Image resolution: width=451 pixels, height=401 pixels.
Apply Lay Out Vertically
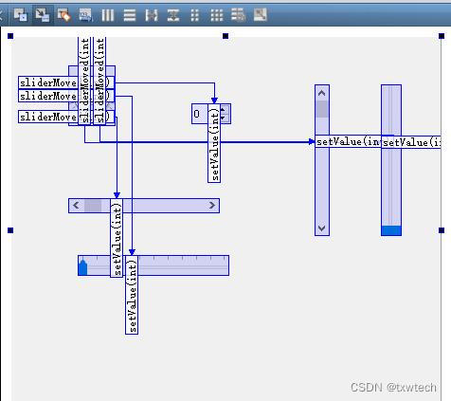pos(129,15)
